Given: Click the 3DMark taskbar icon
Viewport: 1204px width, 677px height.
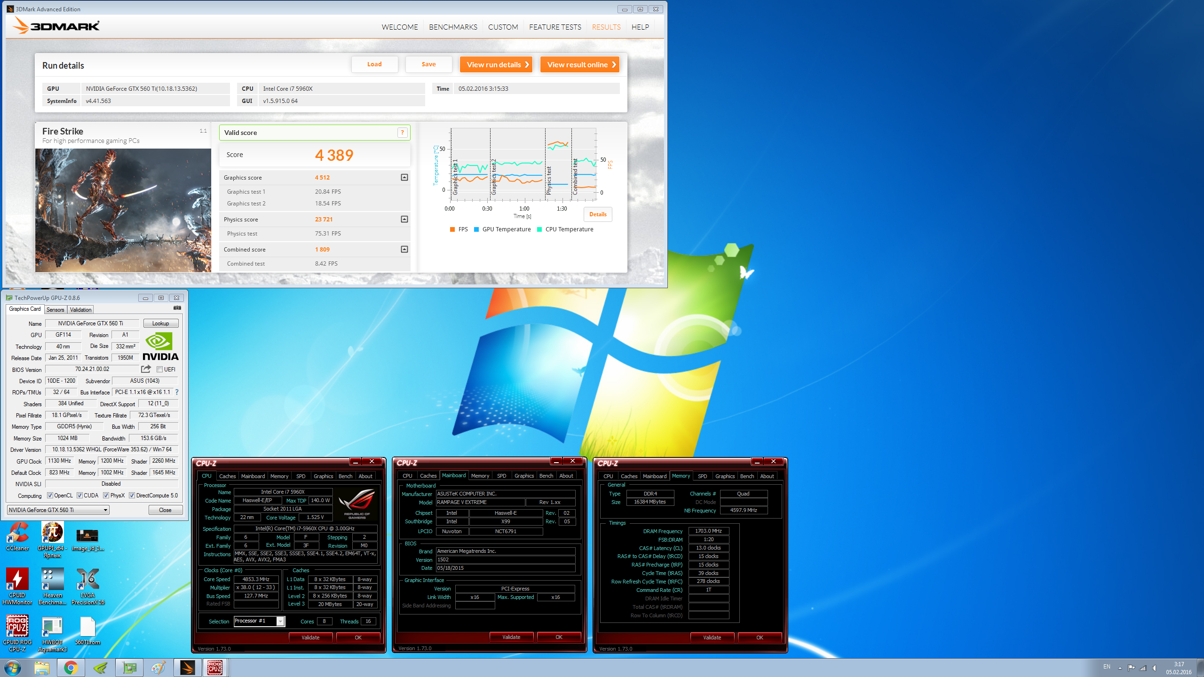Looking at the screenshot, I should pos(187,668).
